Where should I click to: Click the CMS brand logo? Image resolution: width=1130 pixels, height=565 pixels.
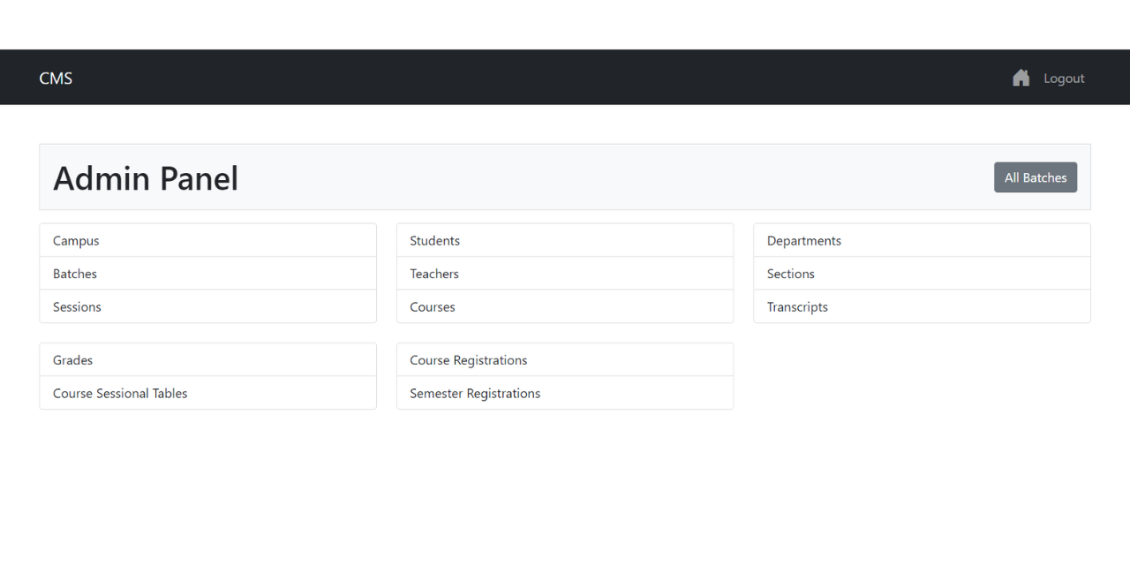point(56,78)
